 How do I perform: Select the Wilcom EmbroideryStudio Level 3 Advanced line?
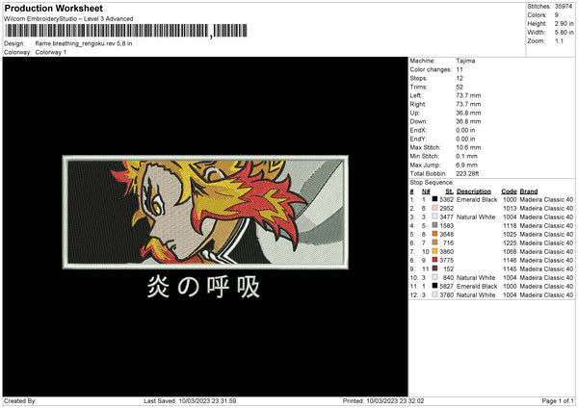[x=68, y=19]
